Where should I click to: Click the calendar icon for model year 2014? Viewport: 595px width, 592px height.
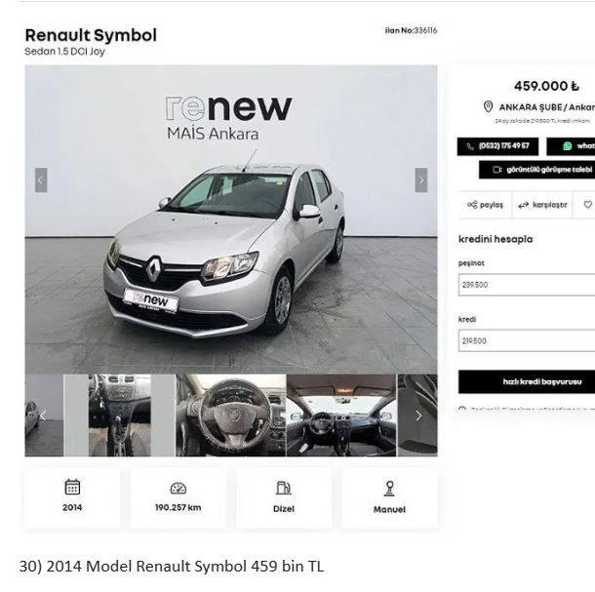[72, 487]
